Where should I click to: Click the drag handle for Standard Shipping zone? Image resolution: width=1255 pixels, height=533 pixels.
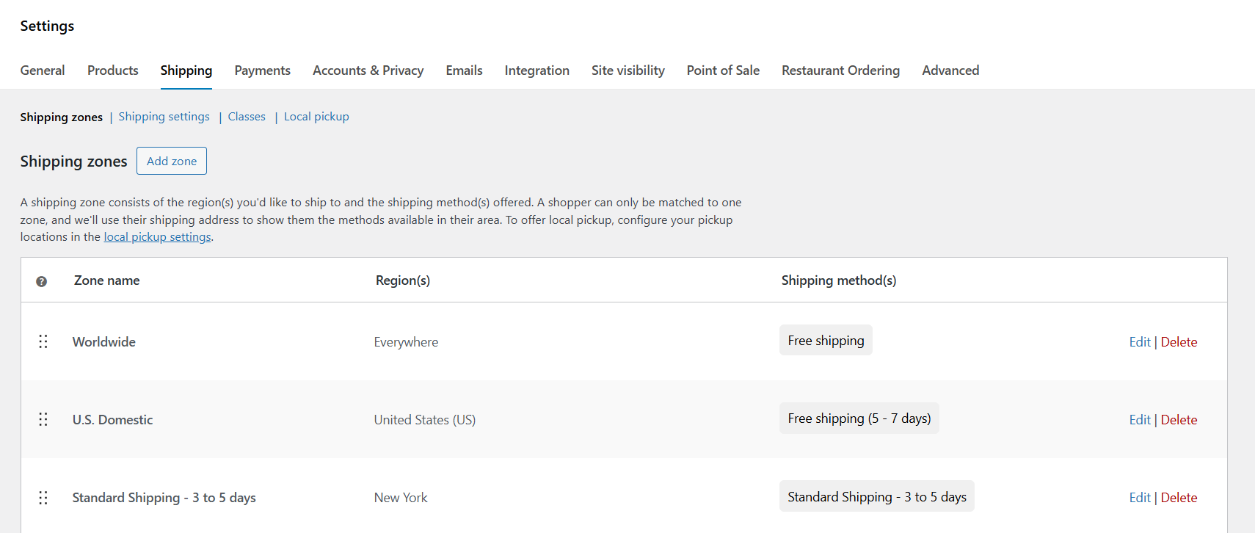tap(43, 497)
